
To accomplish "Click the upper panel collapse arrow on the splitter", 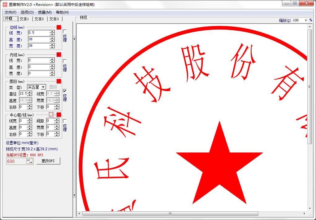I will pyautogui.click(x=74, y=39).
